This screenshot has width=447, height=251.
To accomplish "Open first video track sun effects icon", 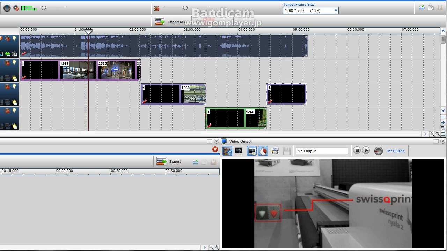I will click(14, 78).
